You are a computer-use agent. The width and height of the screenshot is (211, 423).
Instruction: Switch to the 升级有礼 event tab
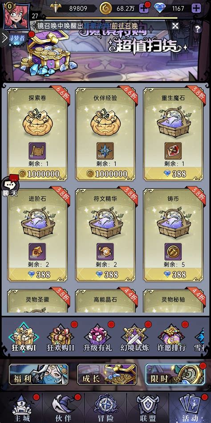tap(97, 338)
